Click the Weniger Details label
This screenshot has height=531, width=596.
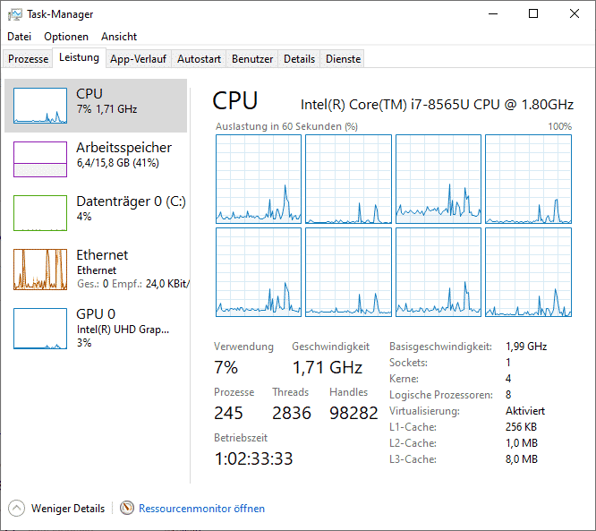pos(68,509)
